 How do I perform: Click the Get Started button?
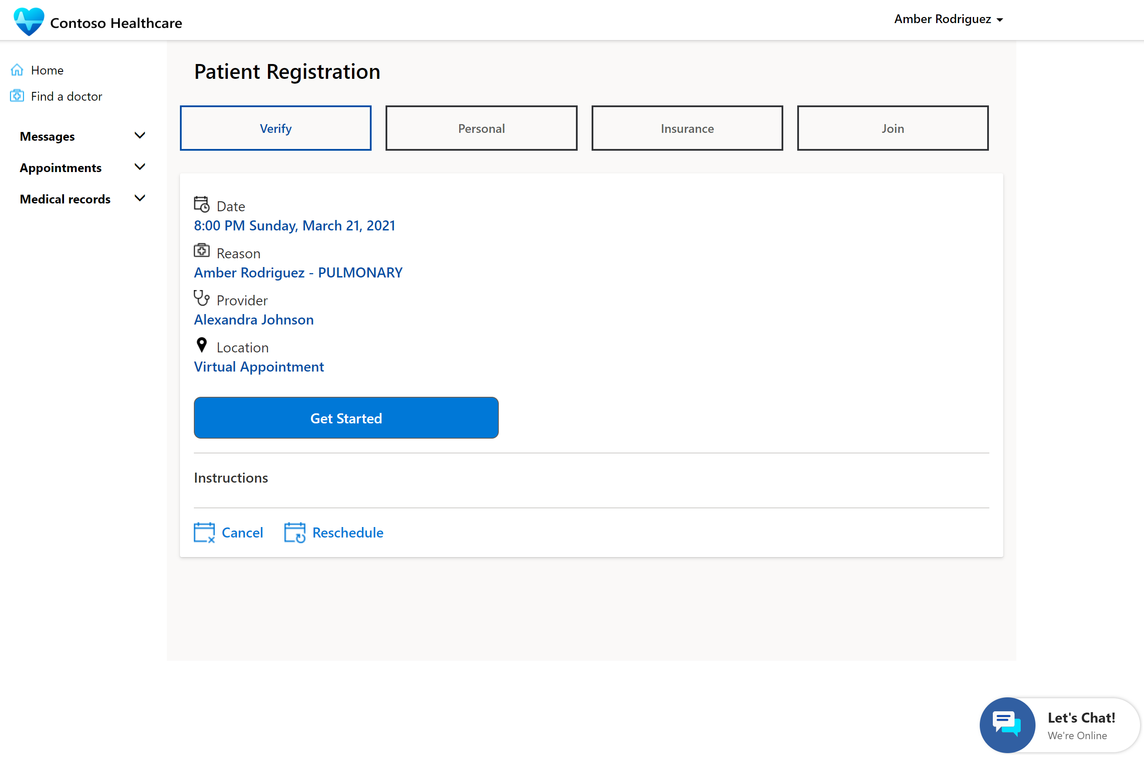(x=346, y=418)
